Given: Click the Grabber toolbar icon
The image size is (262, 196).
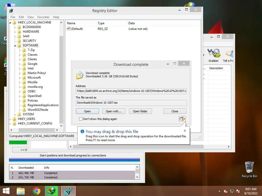Looking at the screenshot, I should coord(214,53).
